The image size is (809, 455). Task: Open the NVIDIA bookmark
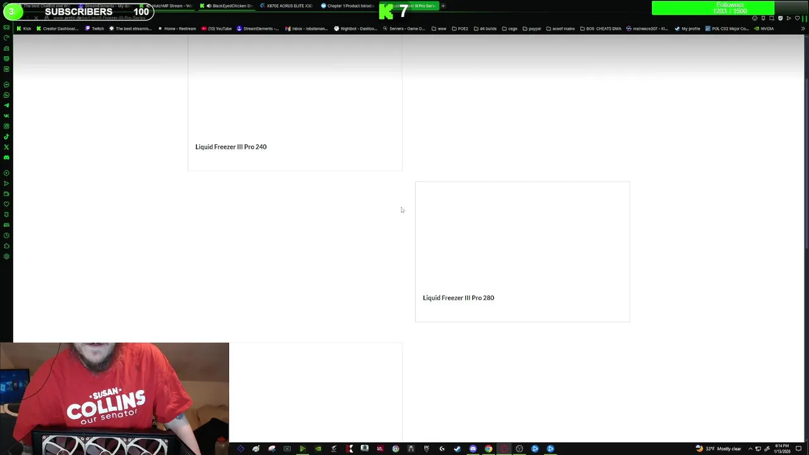point(764,28)
